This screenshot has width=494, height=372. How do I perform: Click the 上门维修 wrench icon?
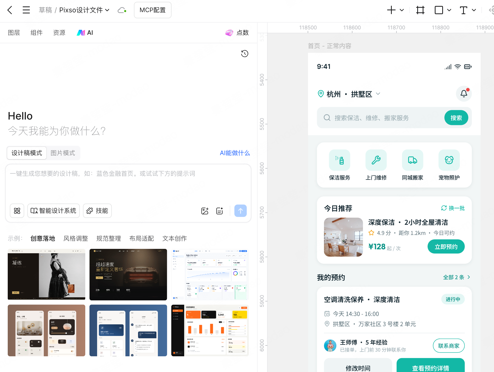click(376, 160)
